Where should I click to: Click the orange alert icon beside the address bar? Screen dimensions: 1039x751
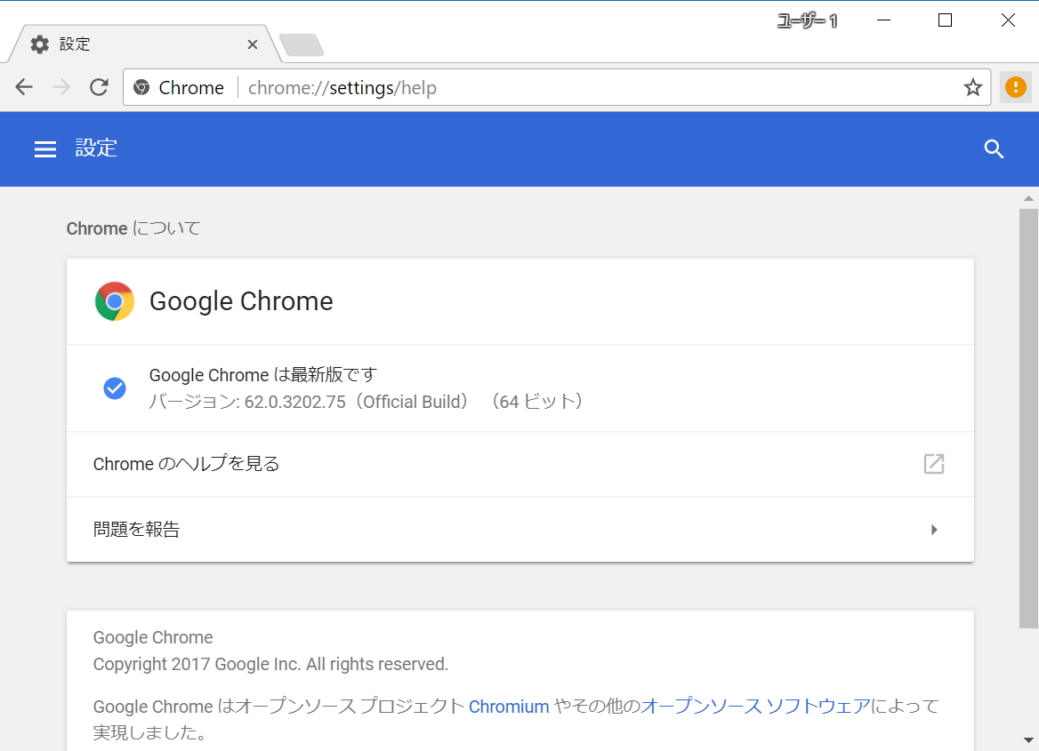pos(1015,87)
